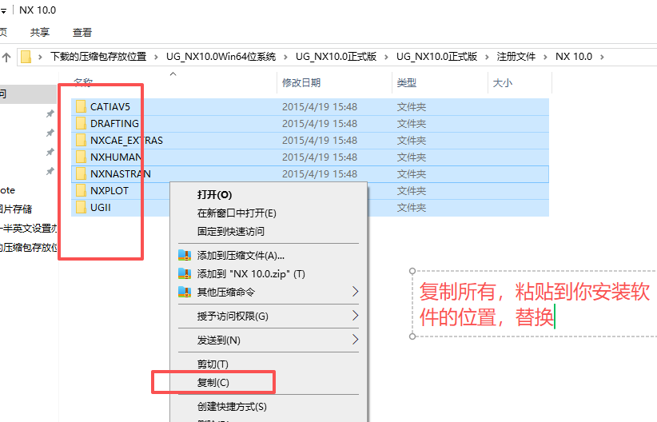Click the NXHUMAN folder icon
The image size is (657, 422).
tap(81, 157)
